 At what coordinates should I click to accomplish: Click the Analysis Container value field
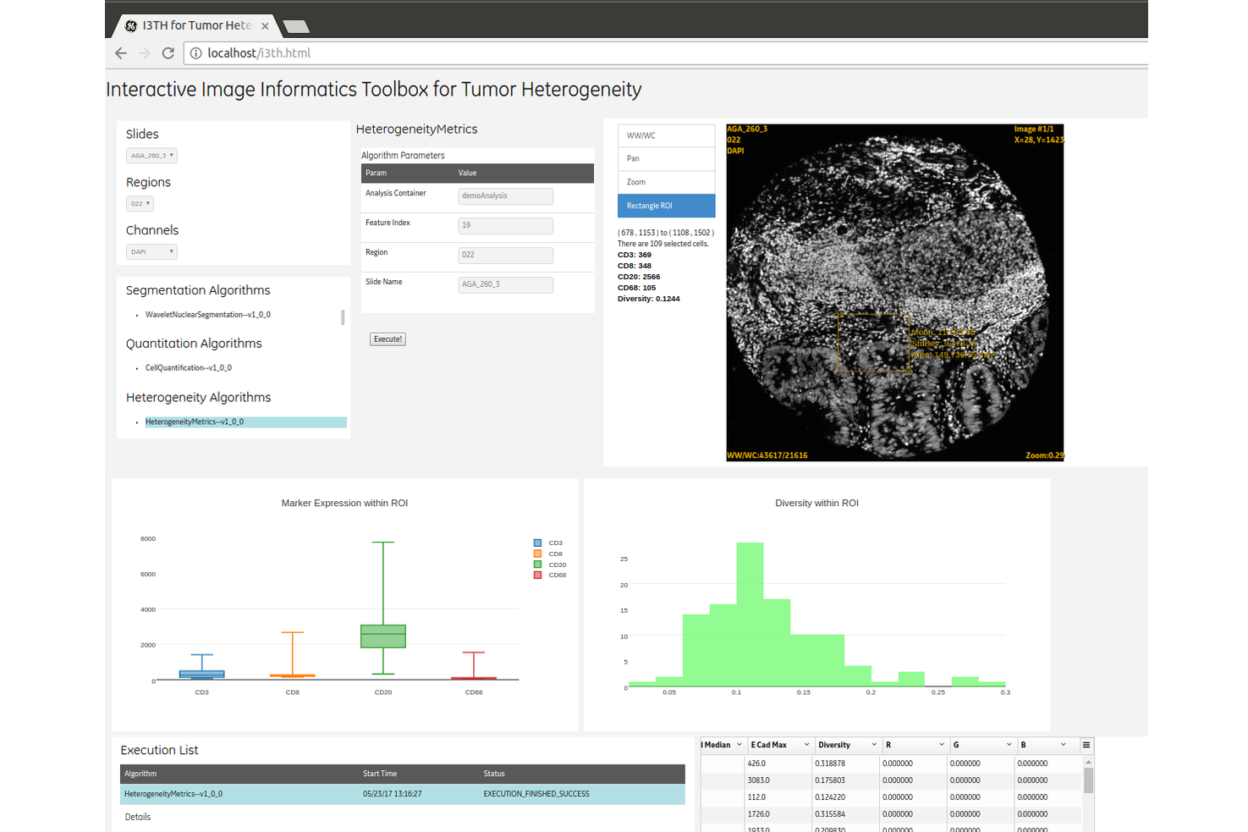(x=505, y=196)
